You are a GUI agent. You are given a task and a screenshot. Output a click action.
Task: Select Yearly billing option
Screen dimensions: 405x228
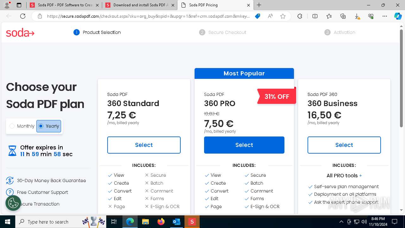(x=49, y=126)
